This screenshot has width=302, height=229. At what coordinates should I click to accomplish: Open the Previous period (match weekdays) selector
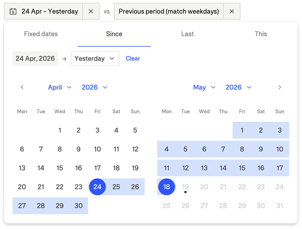pyautogui.click(x=169, y=11)
